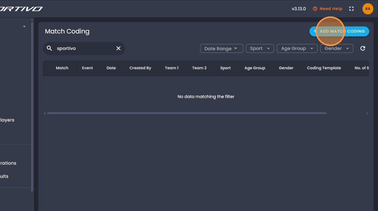Open the Gender filter dropdown

(x=337, y=48)
